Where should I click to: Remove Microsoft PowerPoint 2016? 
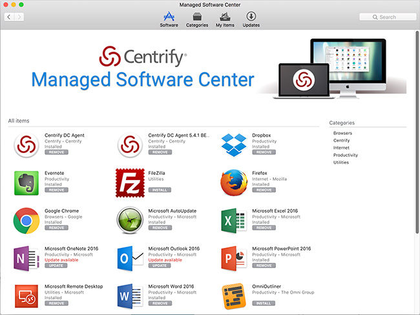click(264, 266)
